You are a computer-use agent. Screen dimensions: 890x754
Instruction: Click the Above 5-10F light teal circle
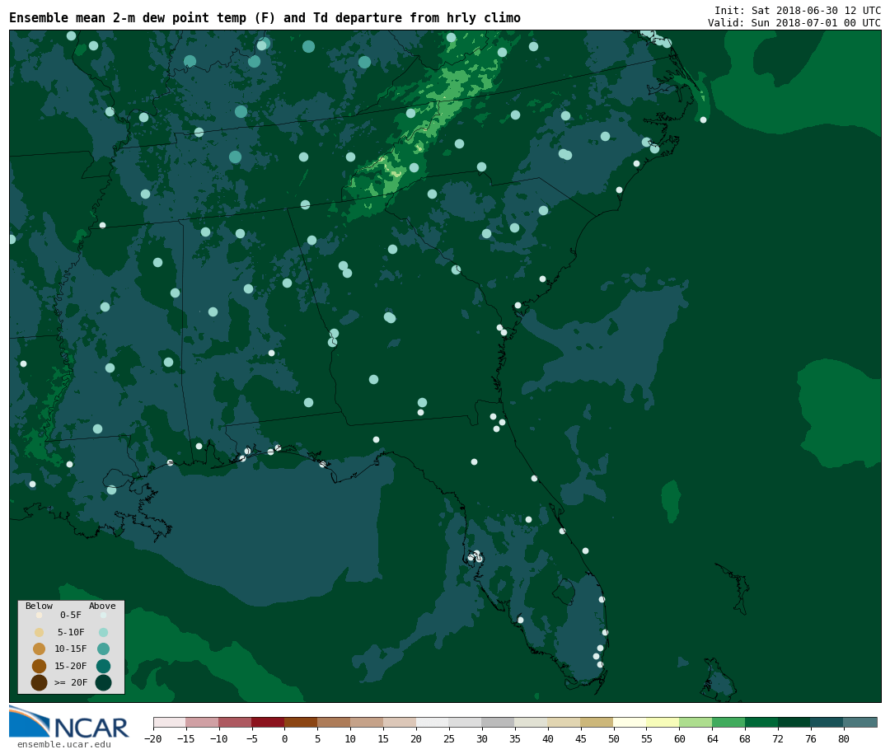103,632
